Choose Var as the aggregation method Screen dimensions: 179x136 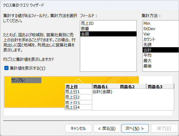161,34
